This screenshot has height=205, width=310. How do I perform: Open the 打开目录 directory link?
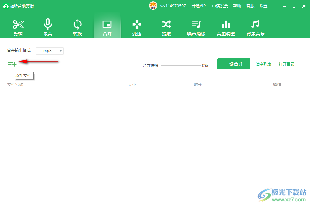click(x=287, y=64)
